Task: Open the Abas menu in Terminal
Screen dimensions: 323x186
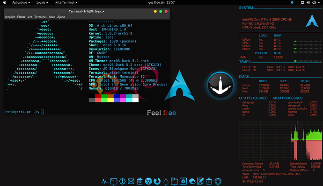Action: (x=52, y=17)
